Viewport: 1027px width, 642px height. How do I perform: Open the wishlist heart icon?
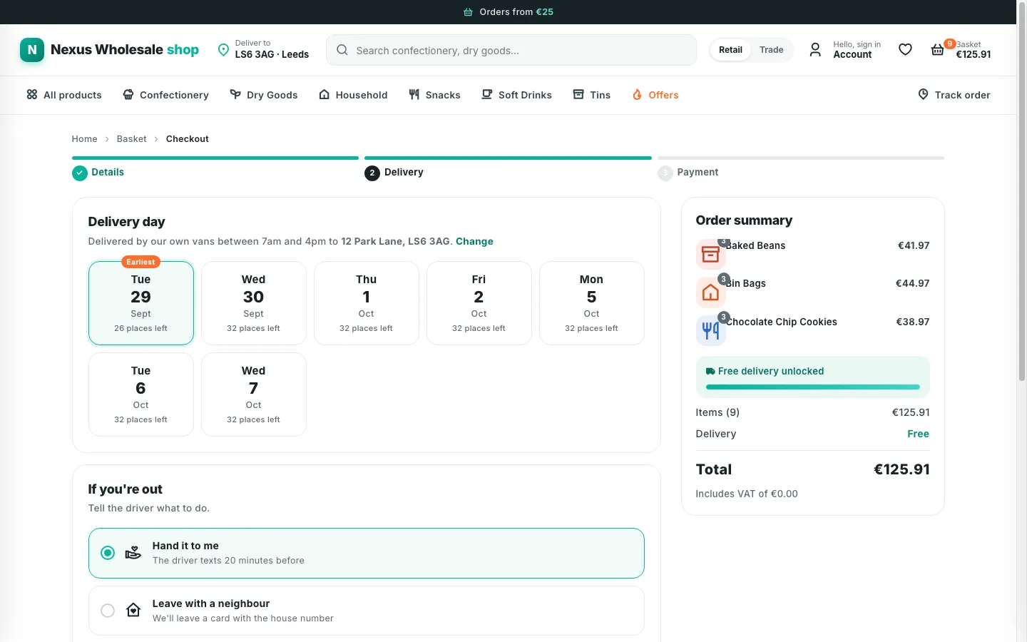(905, 50)
